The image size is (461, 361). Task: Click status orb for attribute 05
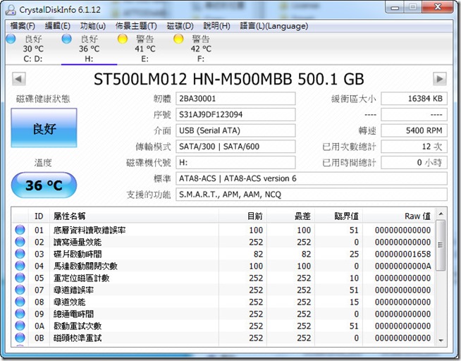click(20, 278)
